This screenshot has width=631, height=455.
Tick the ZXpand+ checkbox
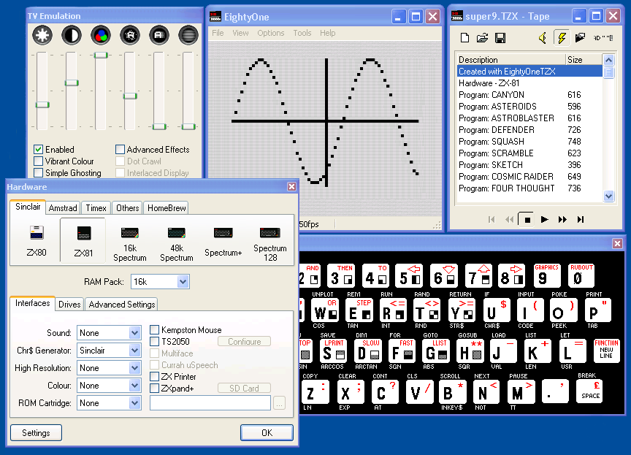pos(155,389)
